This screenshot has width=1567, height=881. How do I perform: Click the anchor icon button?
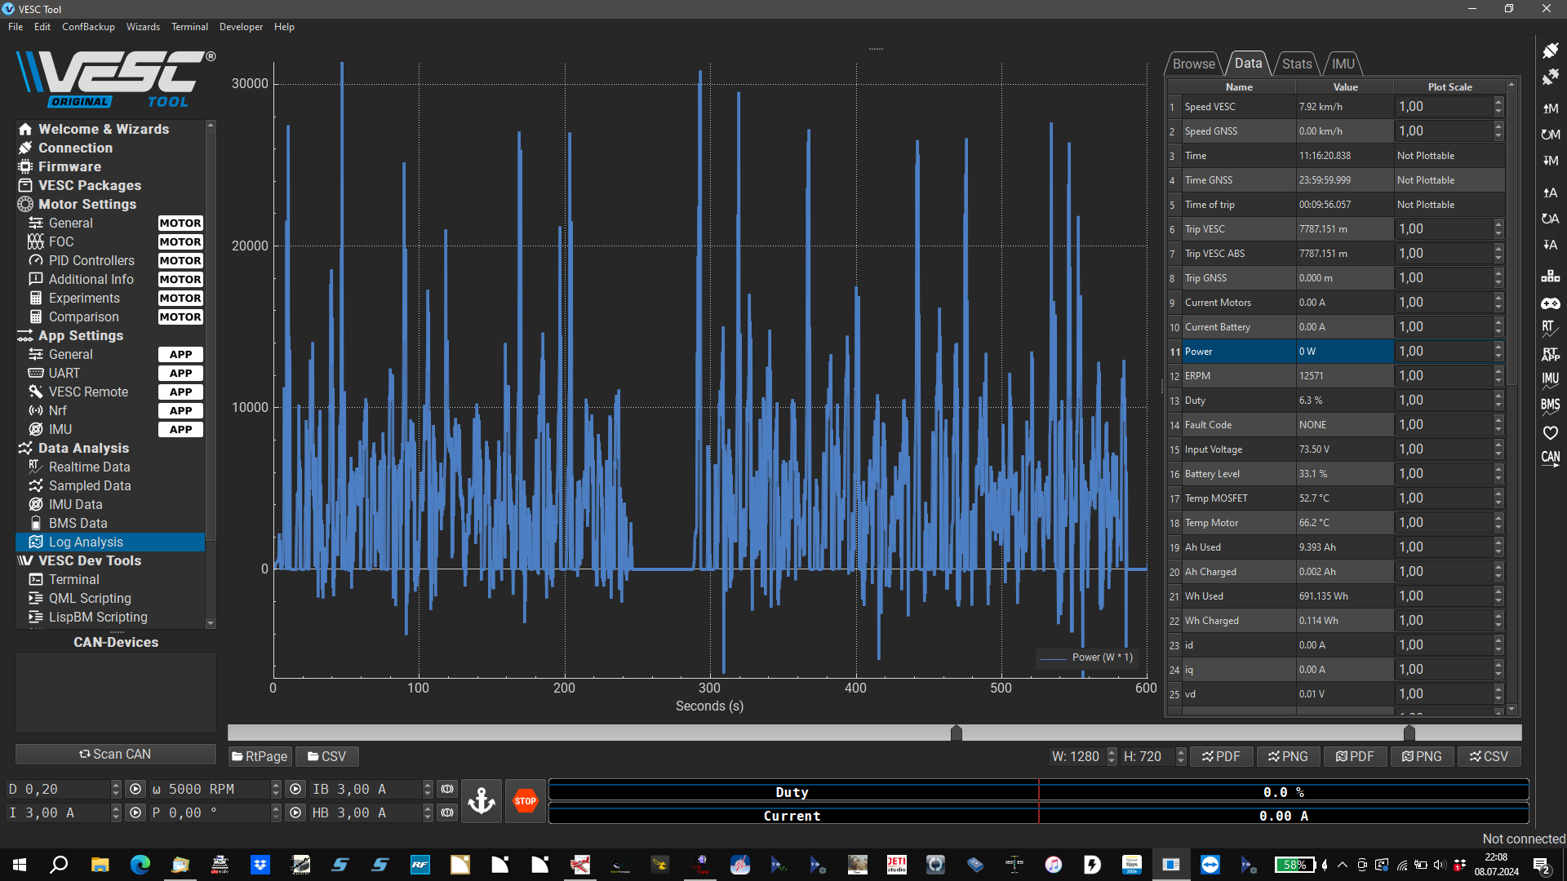[482, 801]
